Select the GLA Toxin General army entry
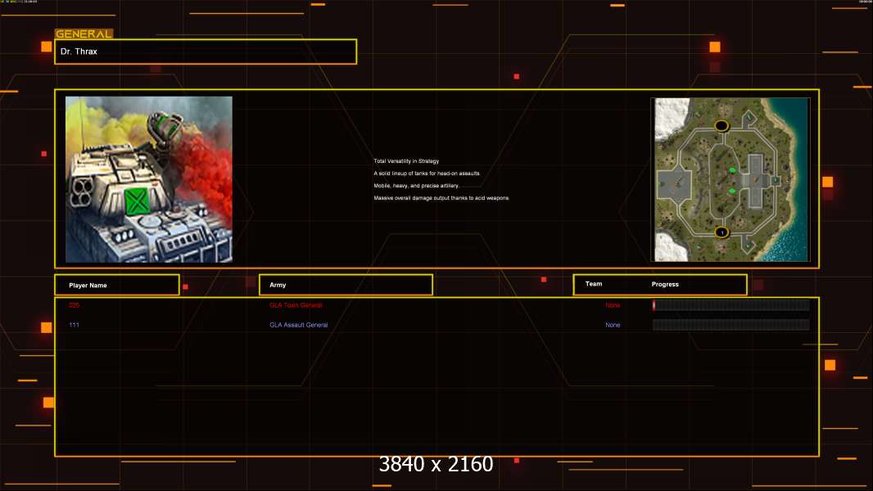This screenshot has height=491, width=873. point(296,305)
